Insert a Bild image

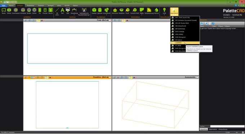68,11
